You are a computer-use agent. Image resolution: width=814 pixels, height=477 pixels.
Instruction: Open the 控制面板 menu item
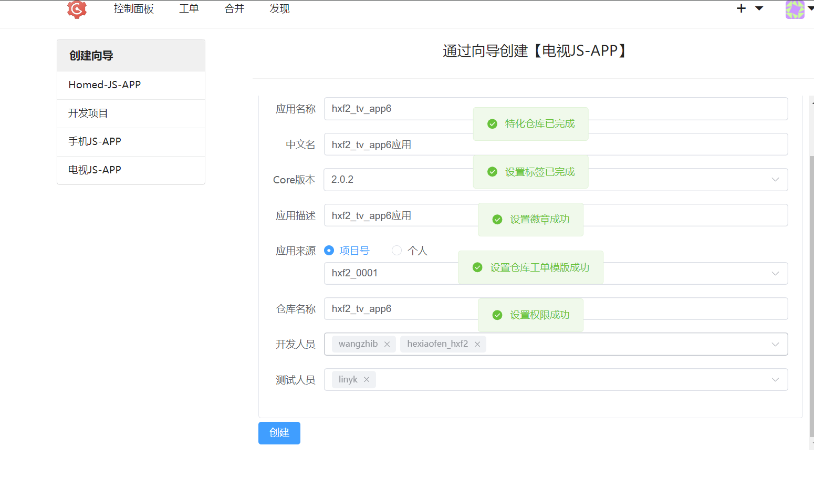click(x=133, y=9)
